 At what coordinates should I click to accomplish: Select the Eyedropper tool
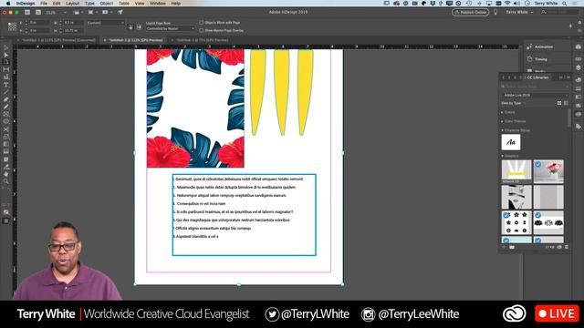[x=6, y=167]
